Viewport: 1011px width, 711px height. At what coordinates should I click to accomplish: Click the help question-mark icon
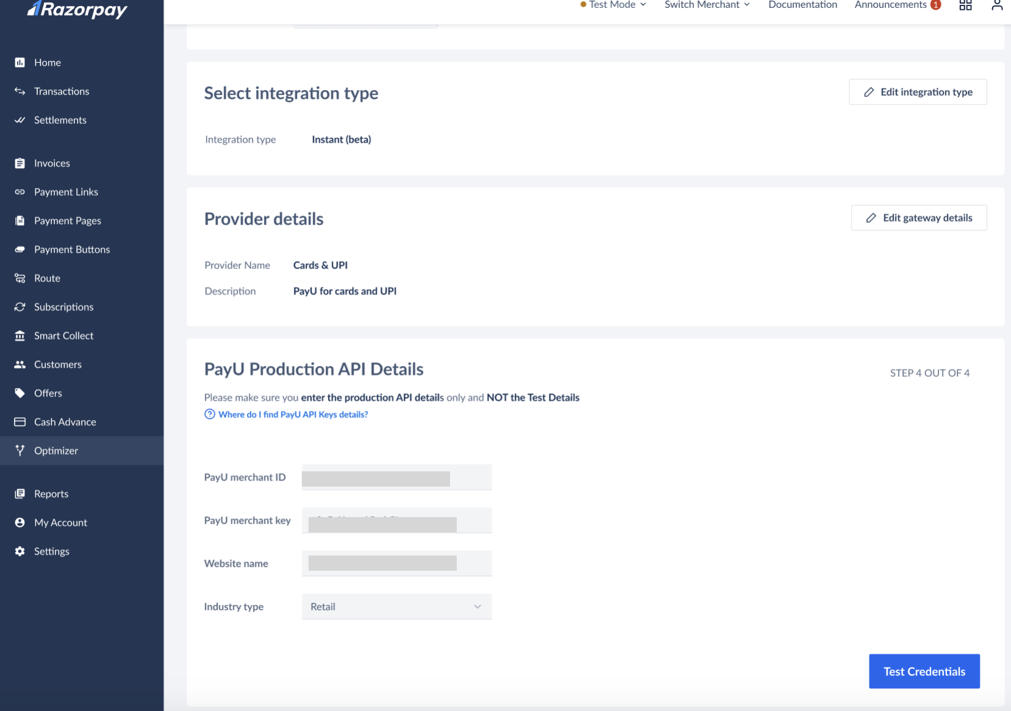tap(210, 414)
